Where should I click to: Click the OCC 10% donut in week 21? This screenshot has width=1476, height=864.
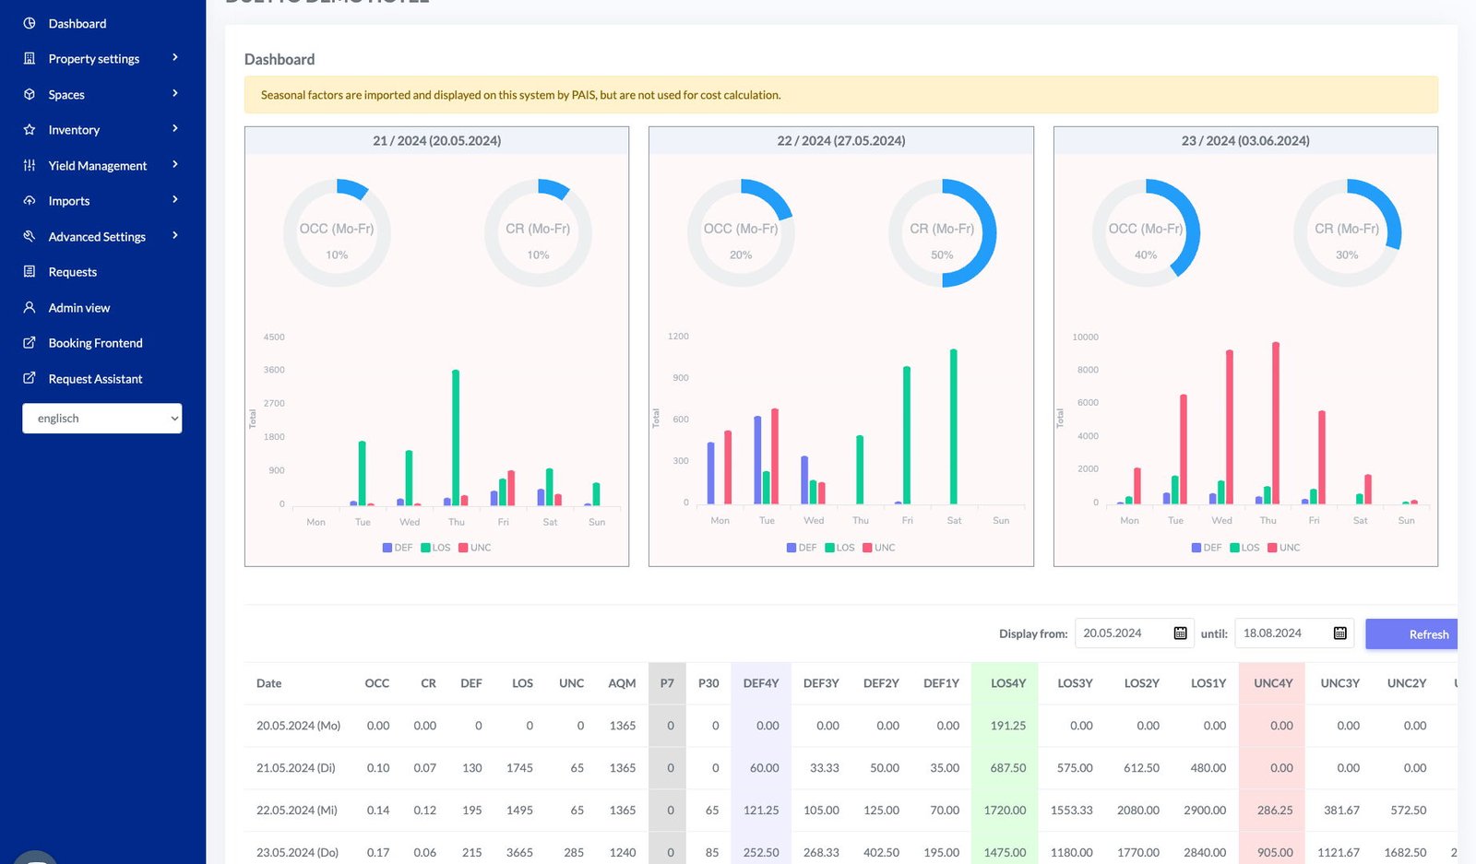pyautogui.click(x=337, y=233)
